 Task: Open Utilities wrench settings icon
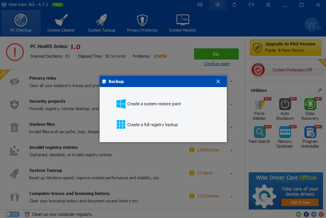tap(320, 90)
